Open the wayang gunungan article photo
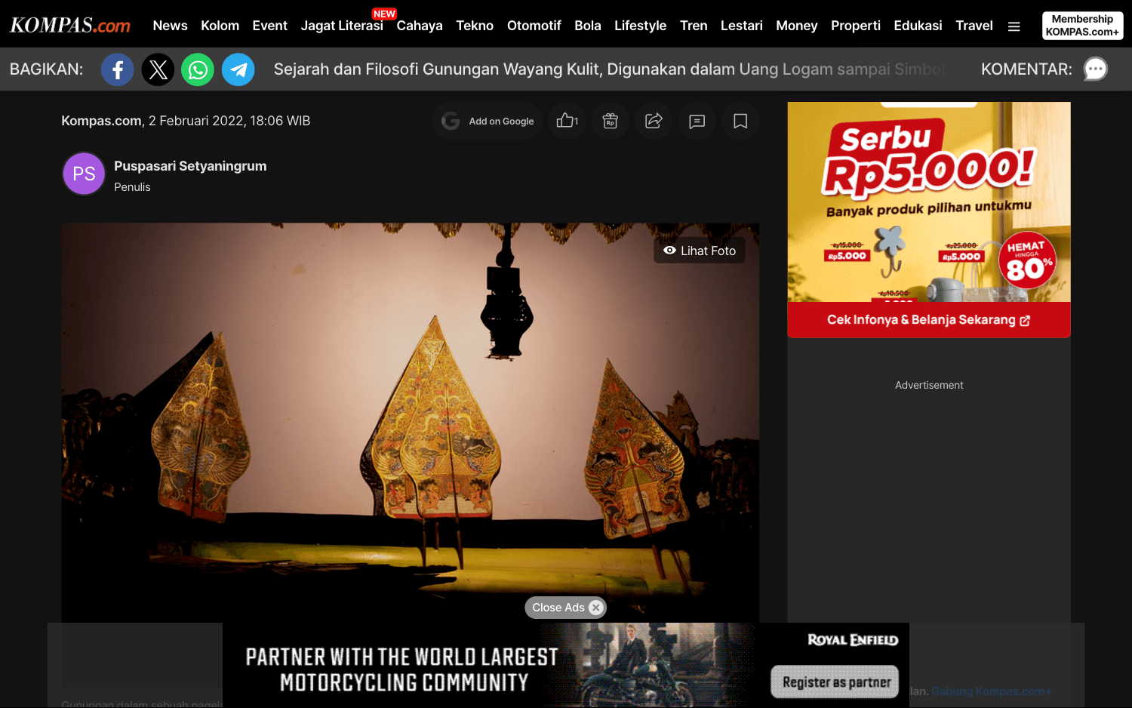This screenshot has height=708, width=1132. 410,423
